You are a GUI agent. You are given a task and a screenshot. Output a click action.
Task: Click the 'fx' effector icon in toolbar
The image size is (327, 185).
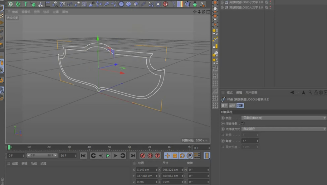pyautogui.click(x=40, y=4)
